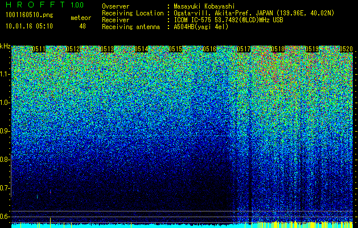Click the meteor label
This screenshot has width=358, height=228.
(81, 18)
